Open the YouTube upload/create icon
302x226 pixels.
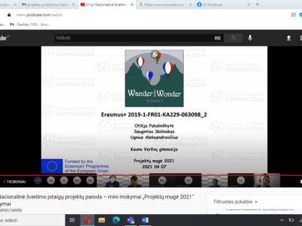pyautogui.click(x=289, y=38)
